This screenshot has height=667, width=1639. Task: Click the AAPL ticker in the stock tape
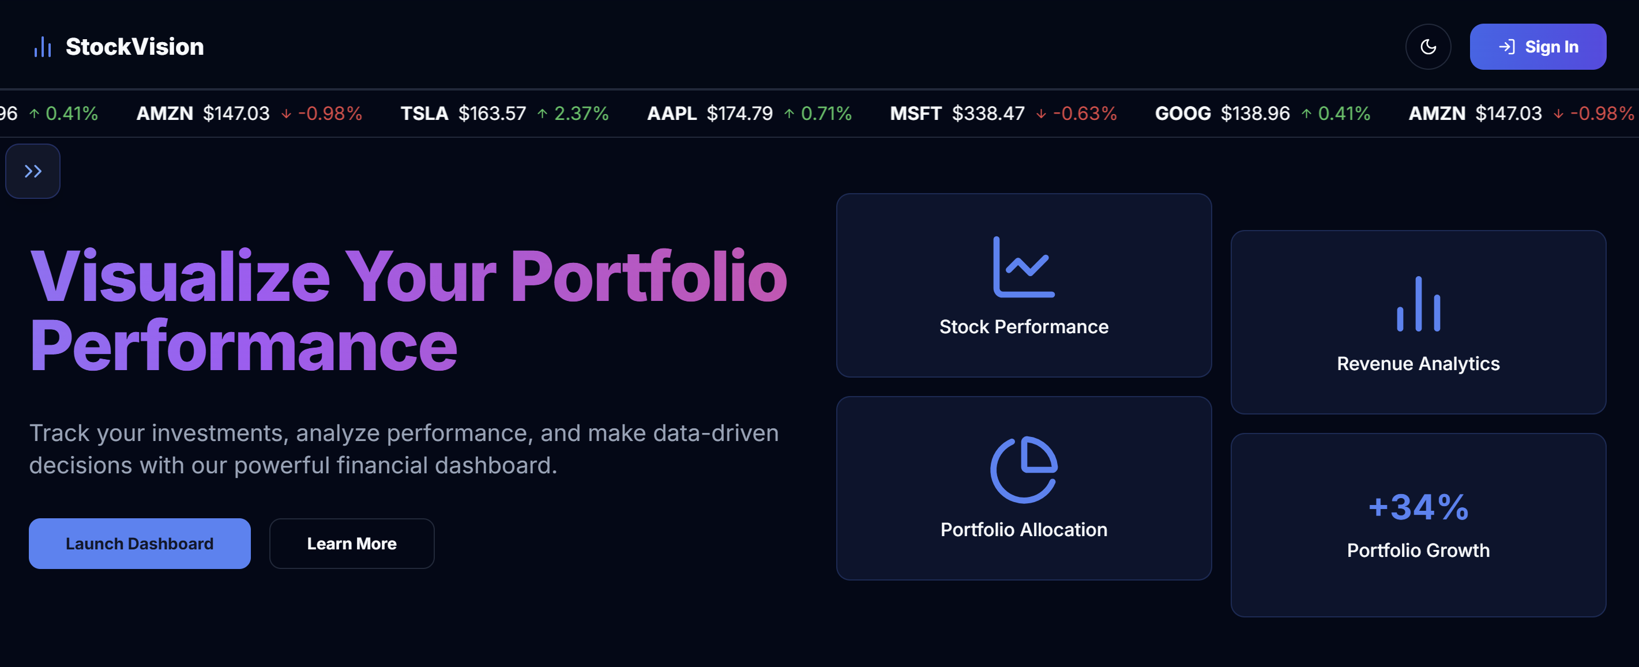pyautogui.click(x=671, y=113)
